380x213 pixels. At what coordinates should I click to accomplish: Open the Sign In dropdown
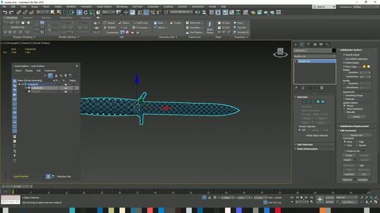click(x=324, y=7)
